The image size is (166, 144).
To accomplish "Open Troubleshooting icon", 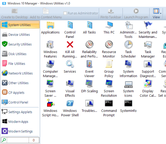I will tap(89, 103).
